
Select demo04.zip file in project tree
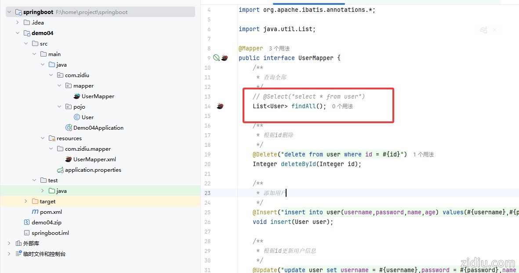46,223
